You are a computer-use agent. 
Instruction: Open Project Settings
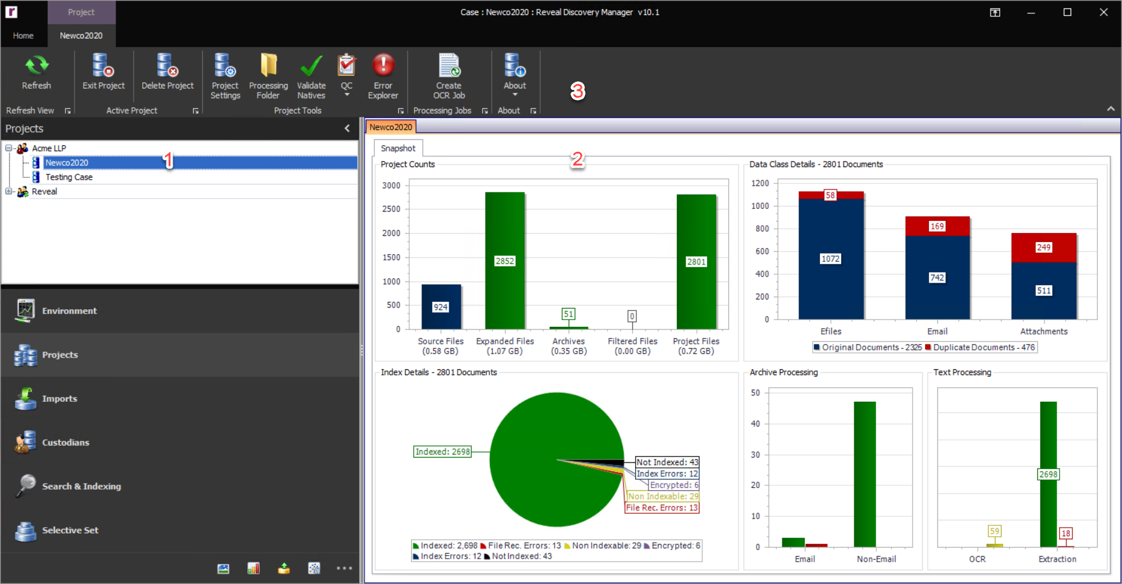pyautogui.click(x=225, y=76)
